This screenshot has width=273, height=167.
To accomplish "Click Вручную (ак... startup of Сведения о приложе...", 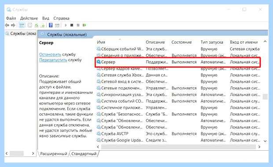I will coord(213,56).
